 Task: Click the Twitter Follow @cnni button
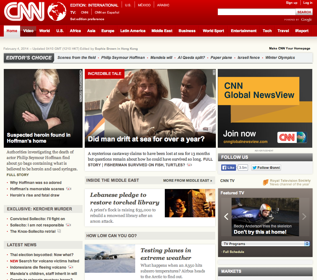[x=266, y=168]
